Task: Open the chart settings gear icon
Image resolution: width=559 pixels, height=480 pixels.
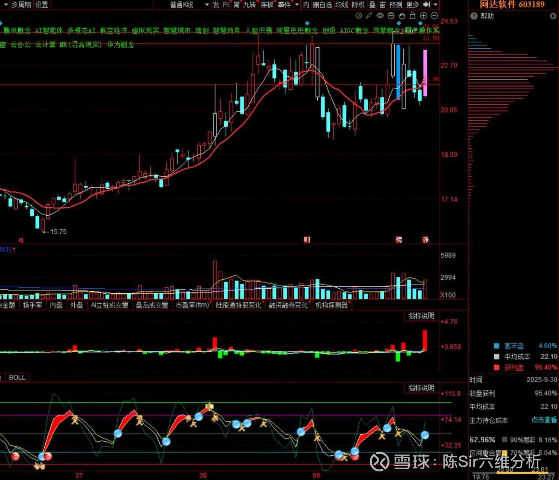Action: 359,16
